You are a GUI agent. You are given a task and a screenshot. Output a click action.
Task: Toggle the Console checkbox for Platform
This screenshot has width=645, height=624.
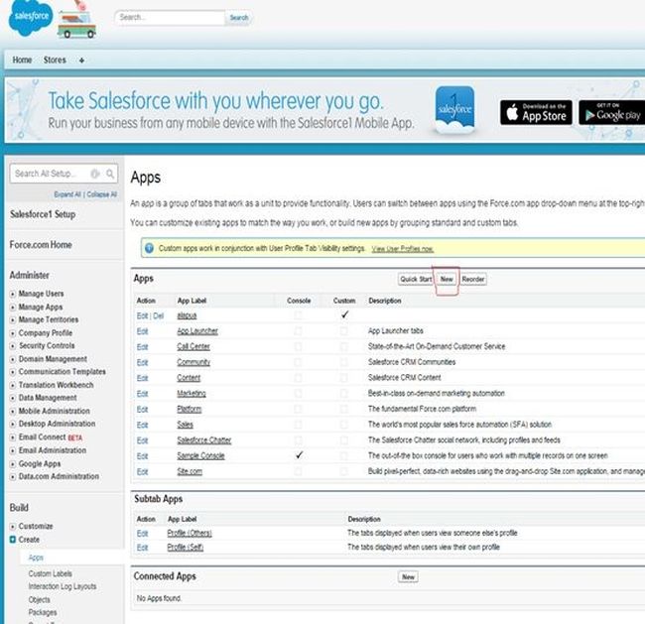299,409
